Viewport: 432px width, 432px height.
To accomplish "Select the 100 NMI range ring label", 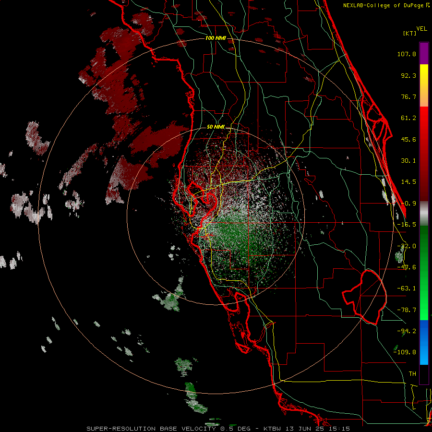I will tap(216, 38).
